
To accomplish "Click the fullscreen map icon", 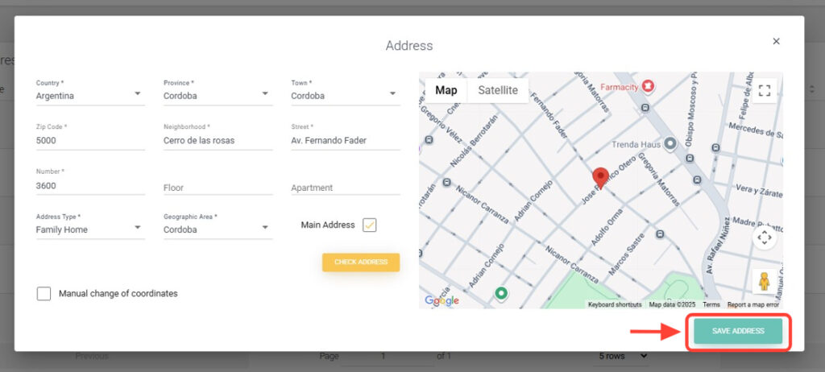I will click(765, 90).
